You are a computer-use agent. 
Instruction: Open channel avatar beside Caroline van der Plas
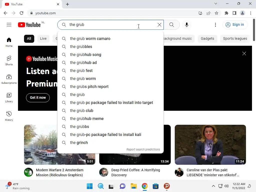pyautogui.click(x=179, y=172)
